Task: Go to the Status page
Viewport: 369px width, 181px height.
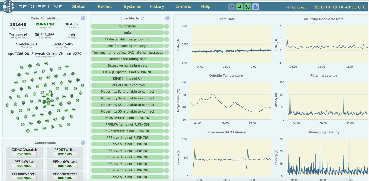Action: 79,7
